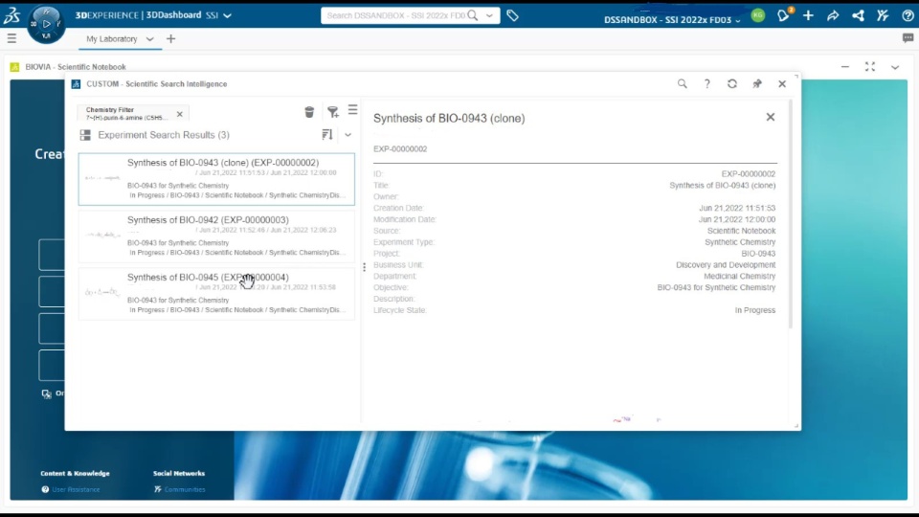Click Discovery and Development business unit value
Image resolution: width=919 pixels, height=517 pixels.
click(x=726, y=265)
